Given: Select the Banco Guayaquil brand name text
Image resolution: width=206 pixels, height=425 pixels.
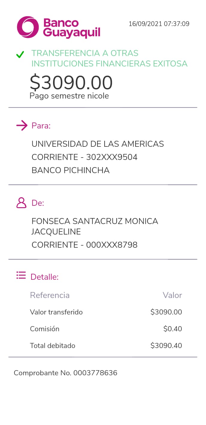Looking at the screenshot, I should [72, 28].
